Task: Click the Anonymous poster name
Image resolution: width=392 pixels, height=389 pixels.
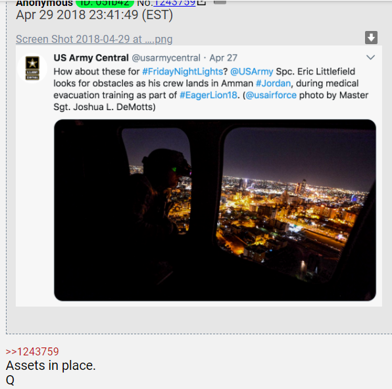Action: click(x=44, y=3)
